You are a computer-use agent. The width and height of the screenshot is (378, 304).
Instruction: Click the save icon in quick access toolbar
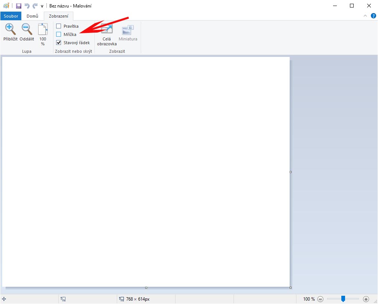tap(19, 6)
